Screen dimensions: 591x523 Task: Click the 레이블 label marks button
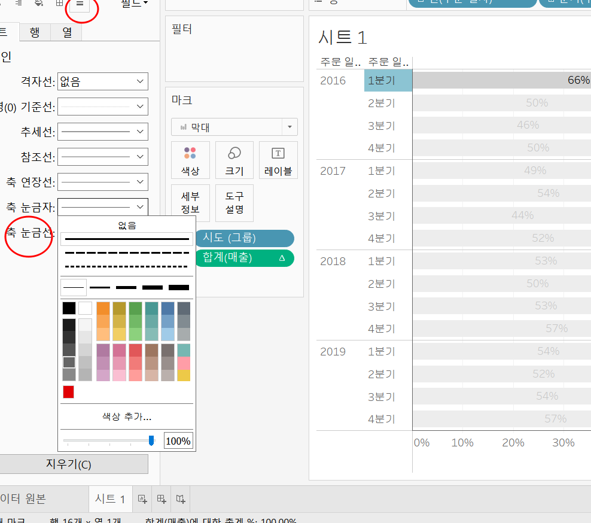[x=278, y=160]
